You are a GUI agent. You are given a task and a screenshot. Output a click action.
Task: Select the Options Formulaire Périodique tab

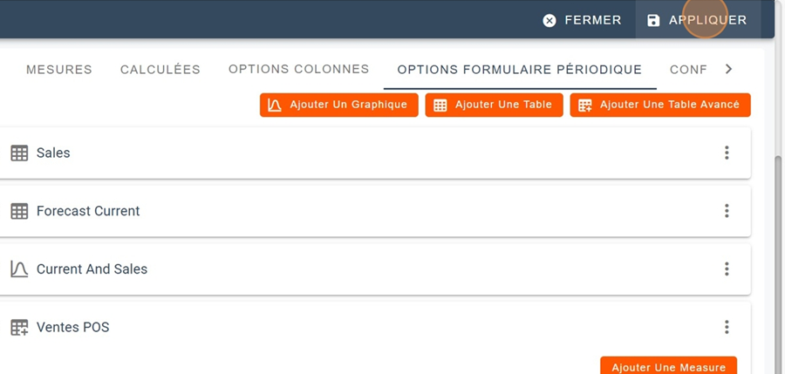519,70
